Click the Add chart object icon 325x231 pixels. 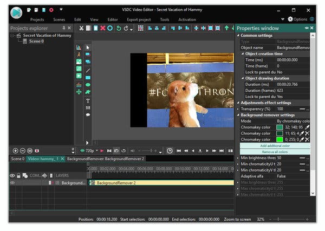tap(79, 47)
